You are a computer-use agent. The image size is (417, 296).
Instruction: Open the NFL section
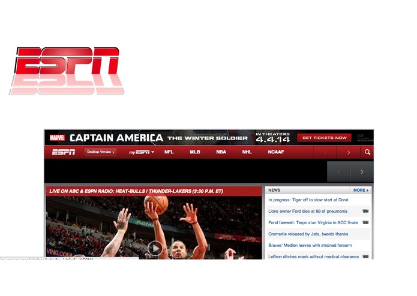[169, 152]
